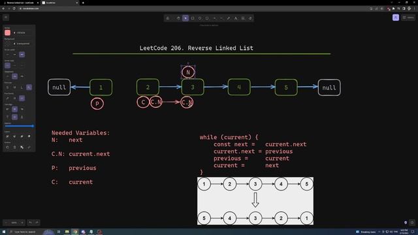Select normal font family
The height and width of the screenshot is (235, 418).
point(14,98)
